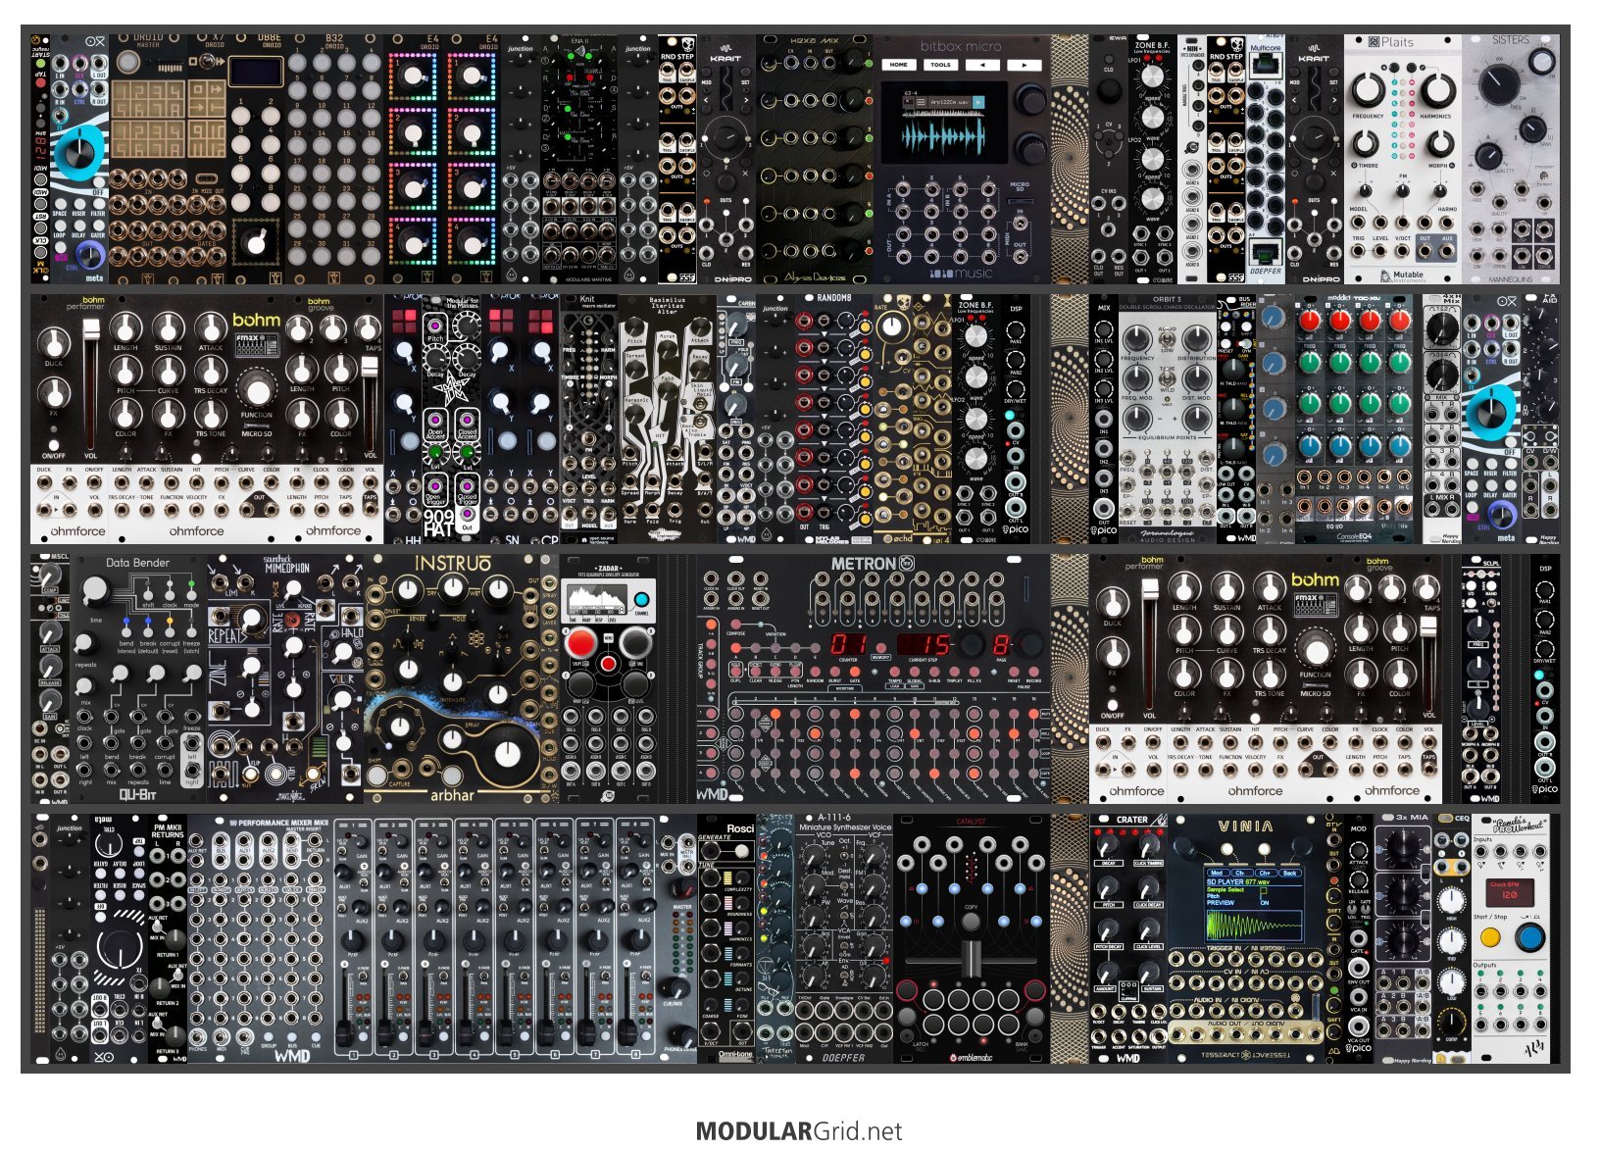The image size is (1600, 1152).
Task: Click the Metron COUNTER display reading 01
Action: pyautogui.click(x=849, y=644)
